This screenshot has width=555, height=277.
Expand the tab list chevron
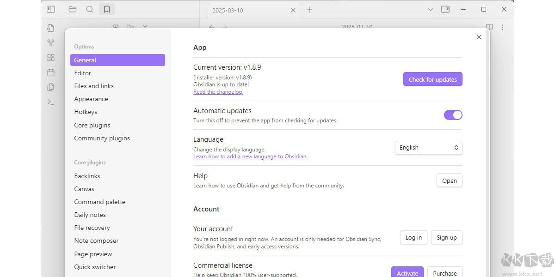(430, 9)
